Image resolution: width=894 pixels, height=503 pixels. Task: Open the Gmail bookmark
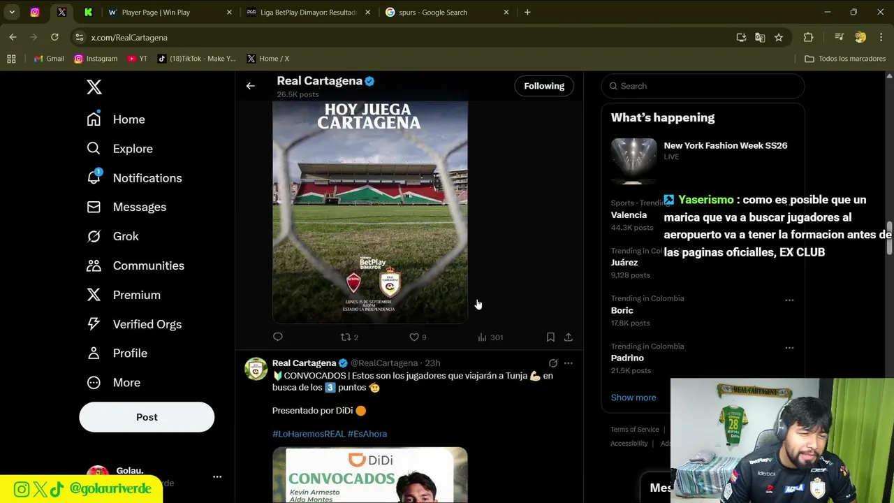(x=49, y=59)
